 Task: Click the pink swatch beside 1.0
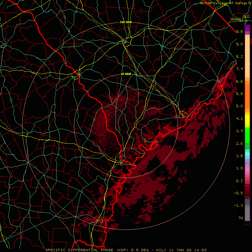247,170
